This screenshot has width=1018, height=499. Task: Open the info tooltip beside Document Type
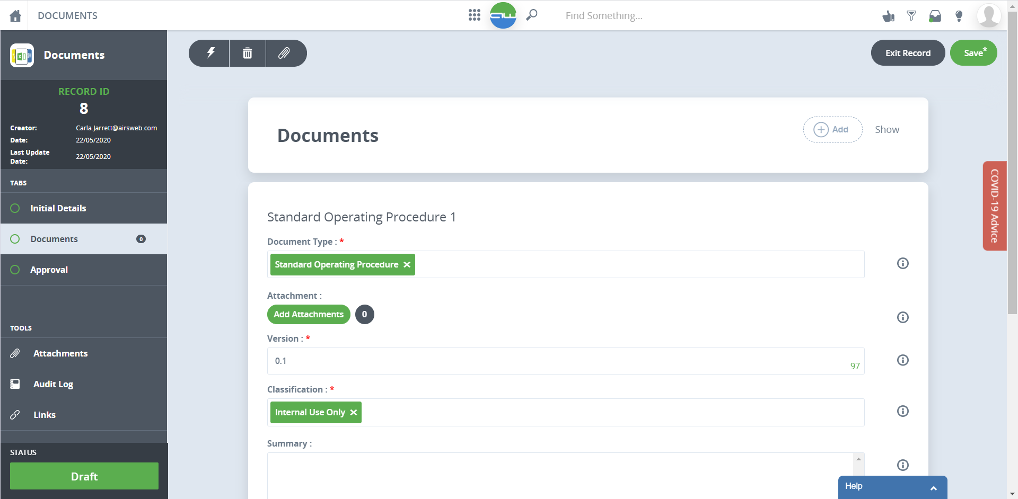903,263
